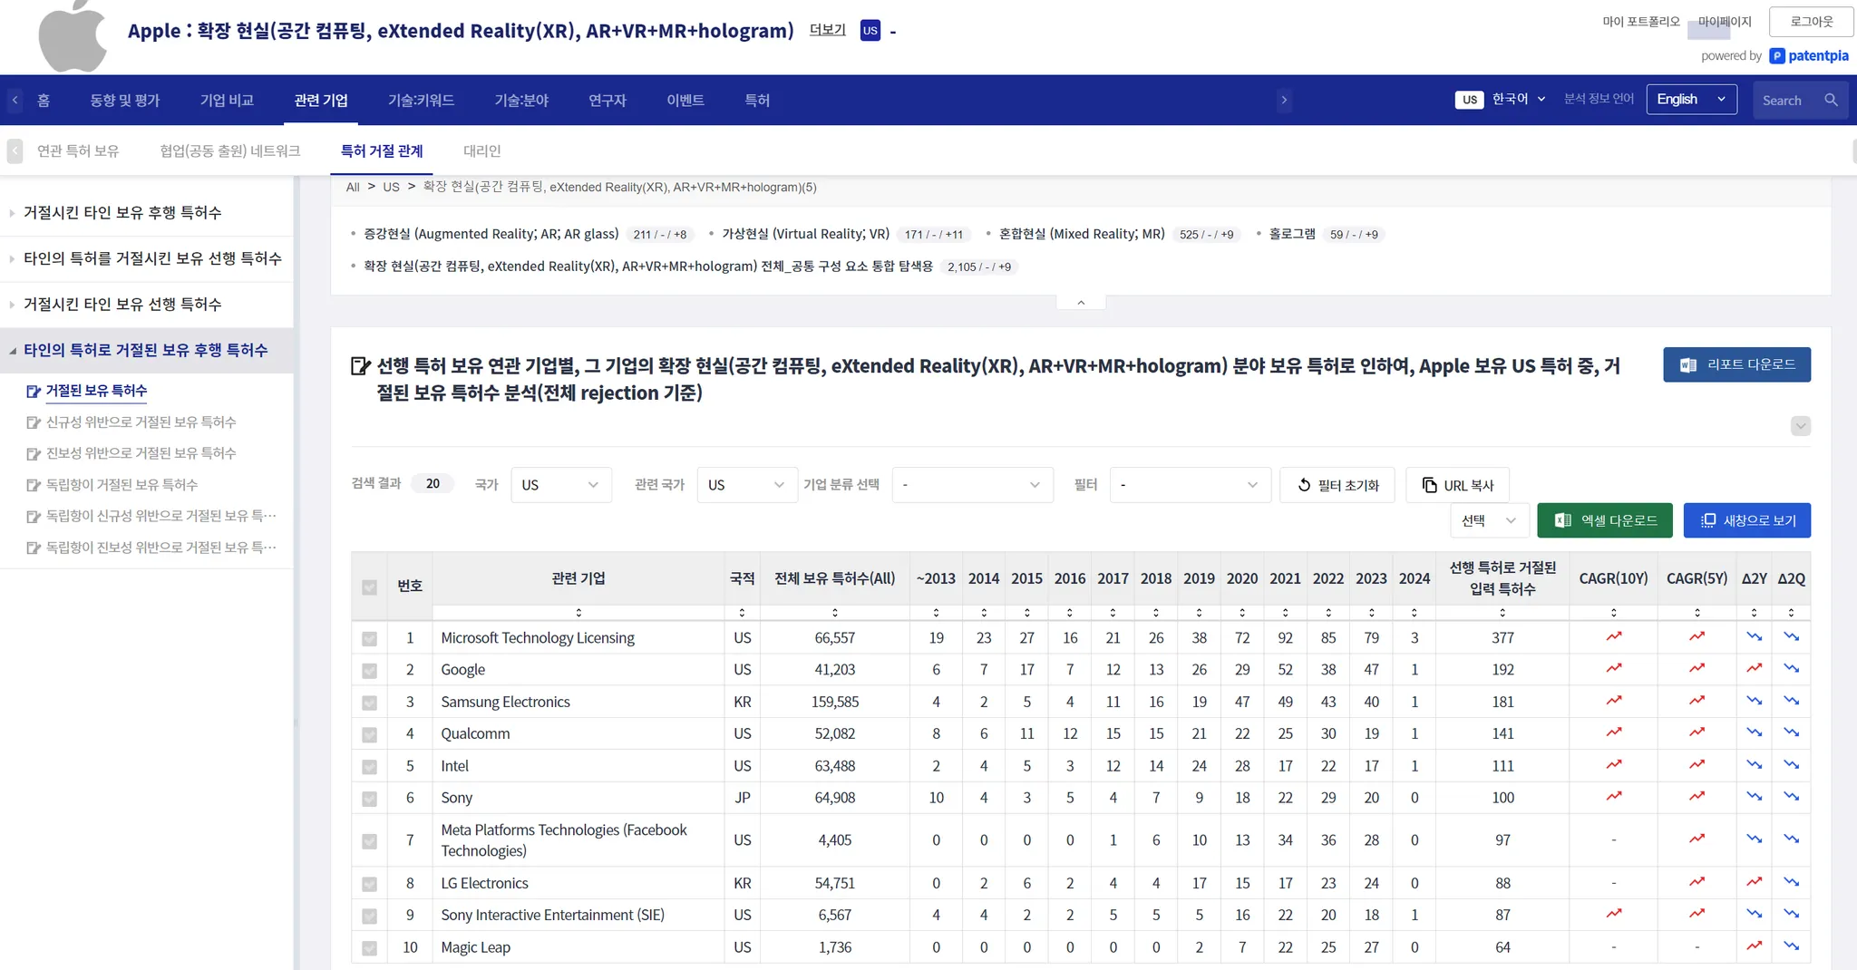Open the 국가 US dropdown

pos(560,485)
